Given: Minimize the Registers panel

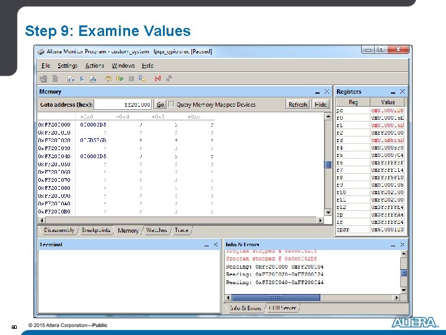Looking at the screenshot, I should (393, 92).
